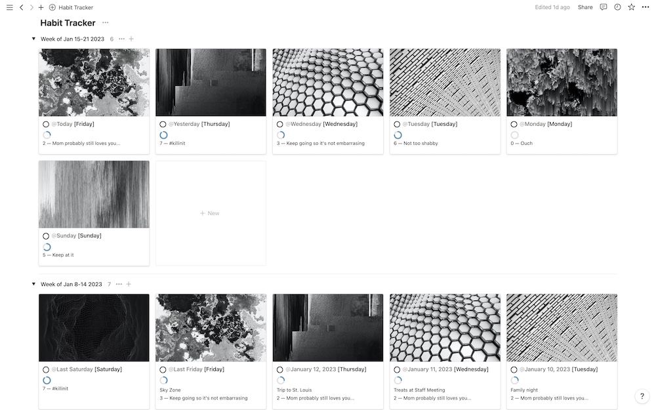Open the comments icon in the top bar
Viewport: 656px width, 410px height.
click(x=604, y=7)
